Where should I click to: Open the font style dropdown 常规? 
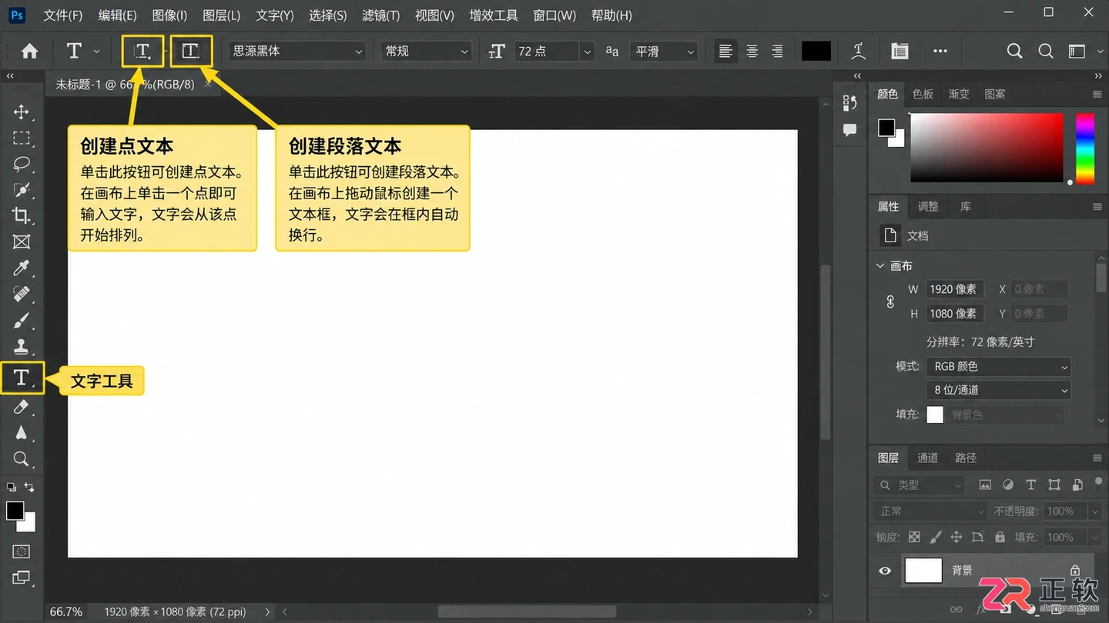coord(426,52)
